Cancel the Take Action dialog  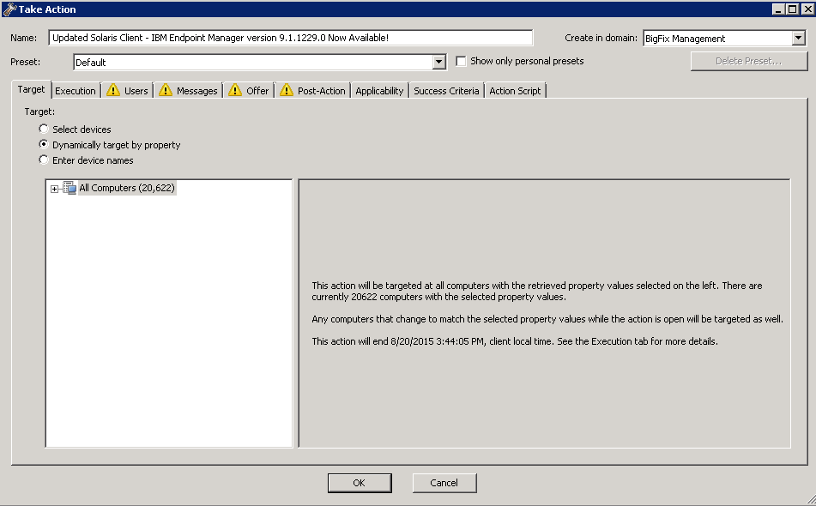(444, 483)
